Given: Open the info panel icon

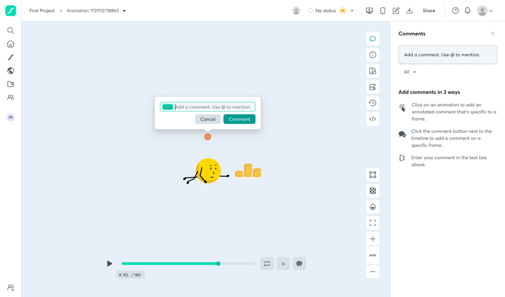Looking at the screenshot, I should pos(372,55).
